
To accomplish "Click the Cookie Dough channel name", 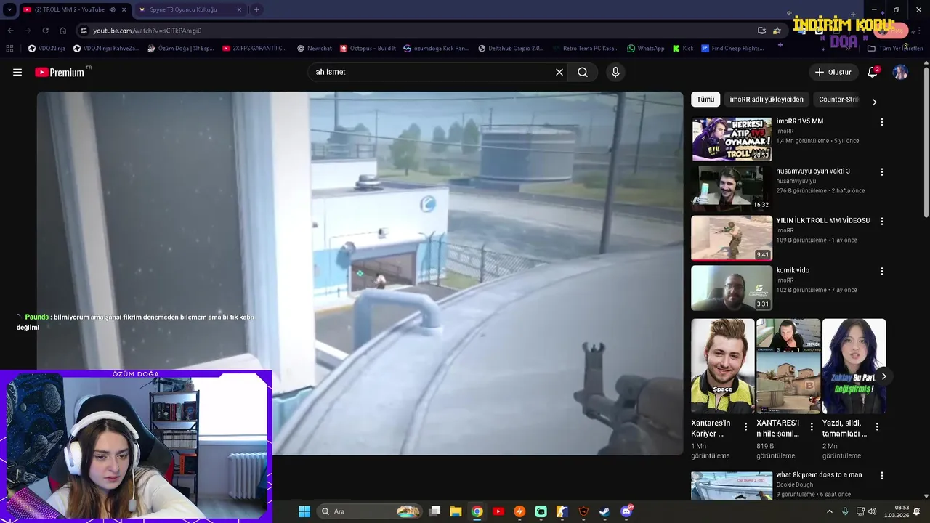I will [794, 485].
